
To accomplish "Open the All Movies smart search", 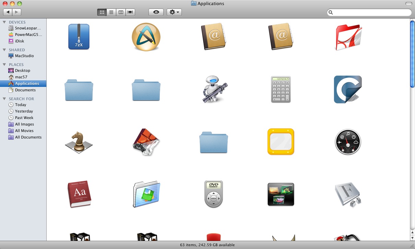I will pos(23,131).
